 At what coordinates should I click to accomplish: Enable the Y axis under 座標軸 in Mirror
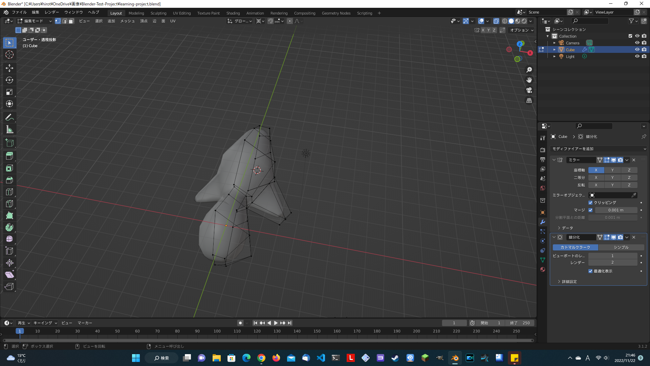tap(612, 170)
